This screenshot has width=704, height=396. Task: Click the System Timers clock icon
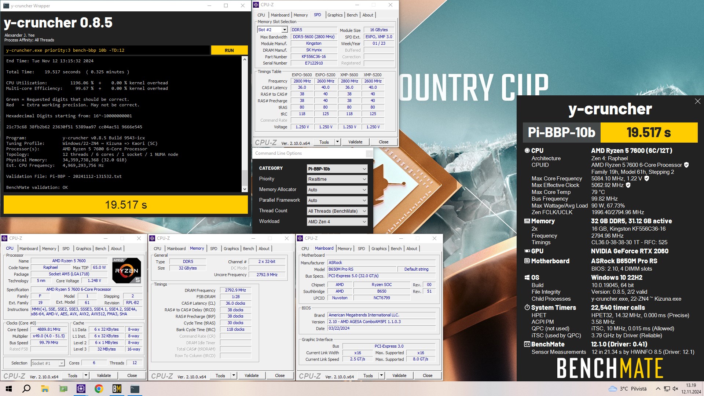point(527,307)
